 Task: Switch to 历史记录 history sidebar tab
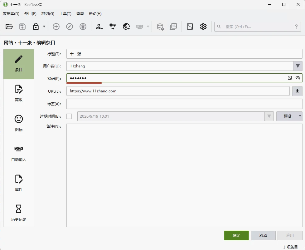tap(19, 214)
